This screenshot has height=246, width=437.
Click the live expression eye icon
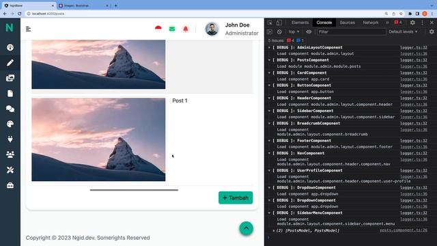309,32
